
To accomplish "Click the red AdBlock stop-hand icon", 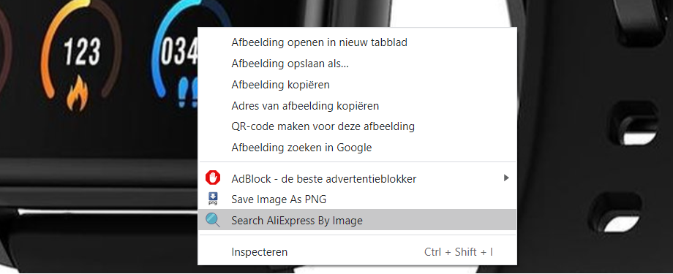I will [x=212, y=178].
